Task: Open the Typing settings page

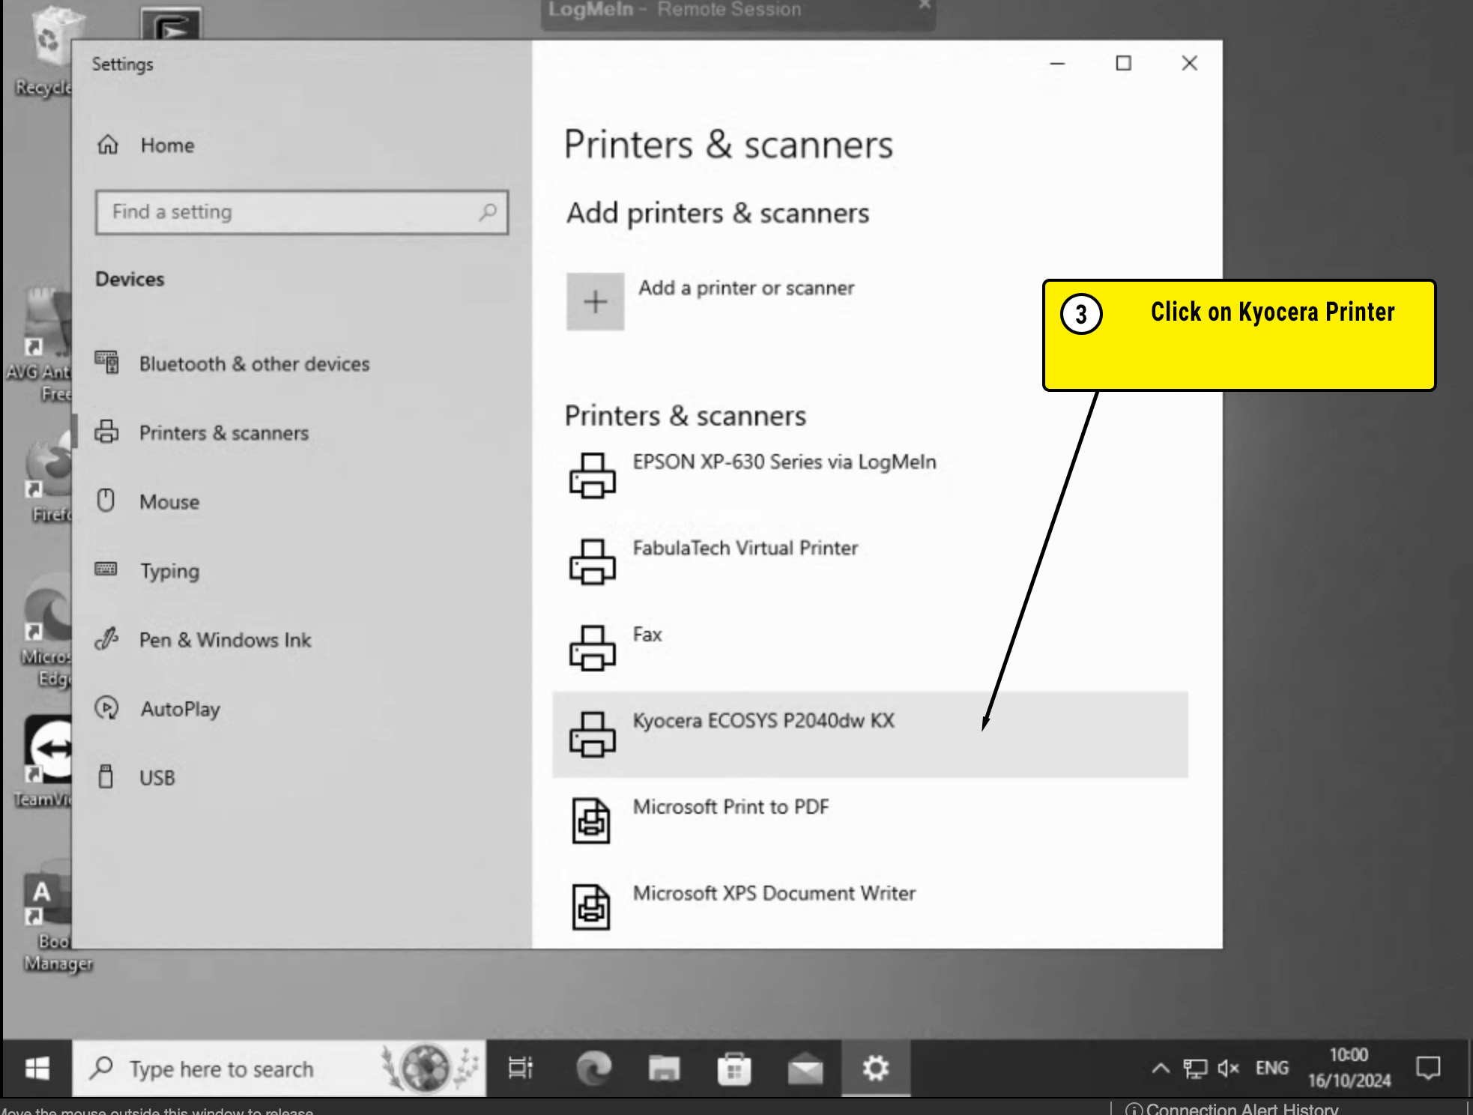Action: point(170,571)
